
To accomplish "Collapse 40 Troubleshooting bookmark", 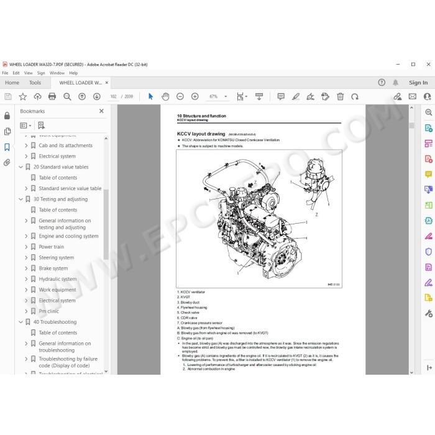I will pyautogui.click(x=21, y=322).
